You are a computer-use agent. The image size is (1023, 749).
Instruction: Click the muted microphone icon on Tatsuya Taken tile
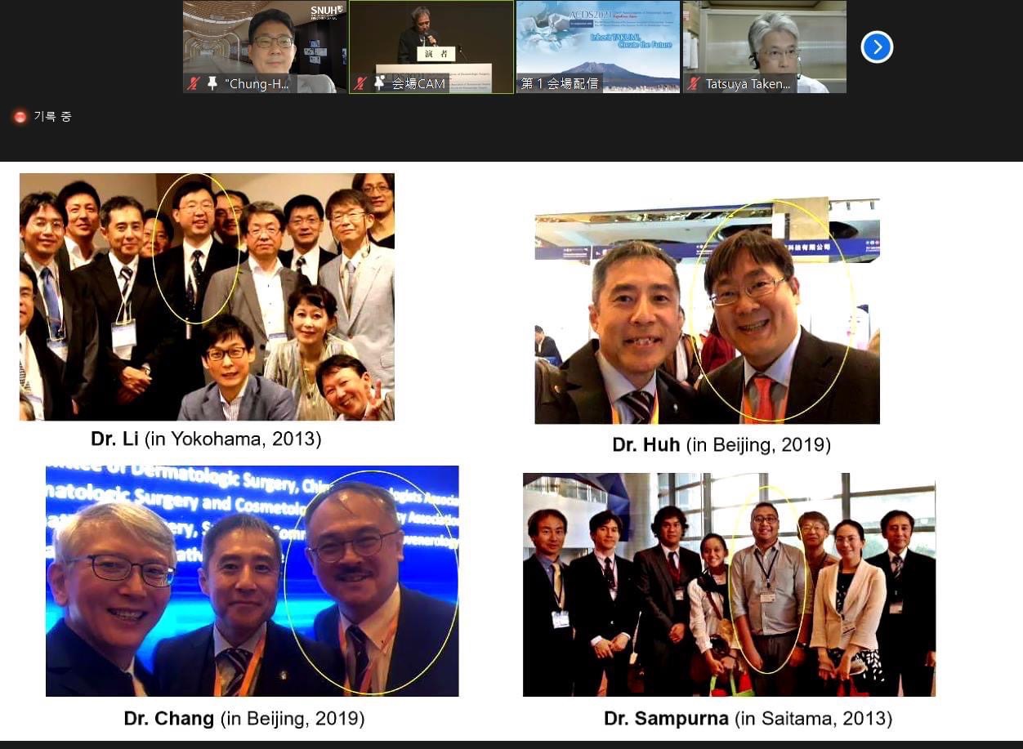click(x=694, y=83)
